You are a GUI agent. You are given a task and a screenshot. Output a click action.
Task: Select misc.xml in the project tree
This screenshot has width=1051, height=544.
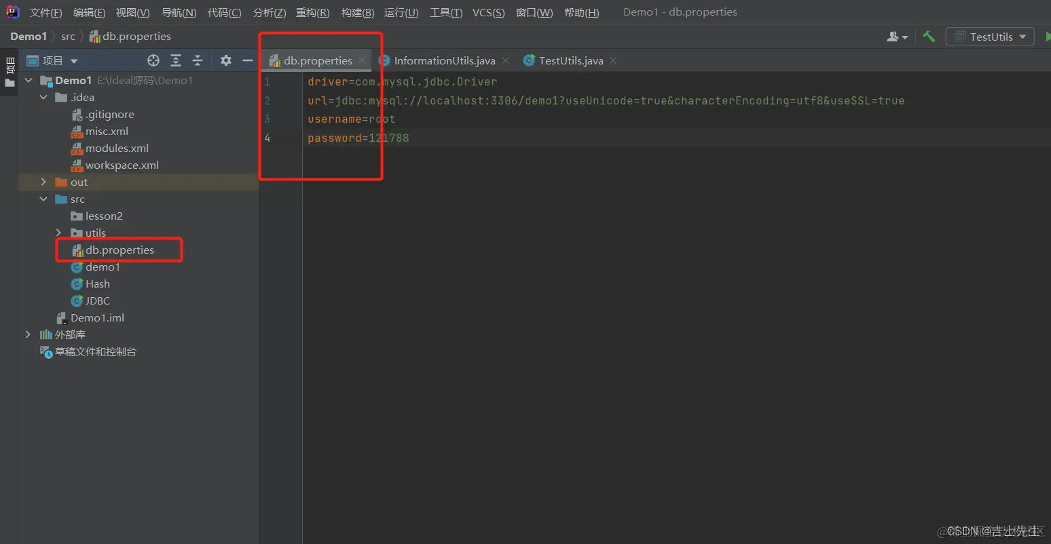[100, 131]
